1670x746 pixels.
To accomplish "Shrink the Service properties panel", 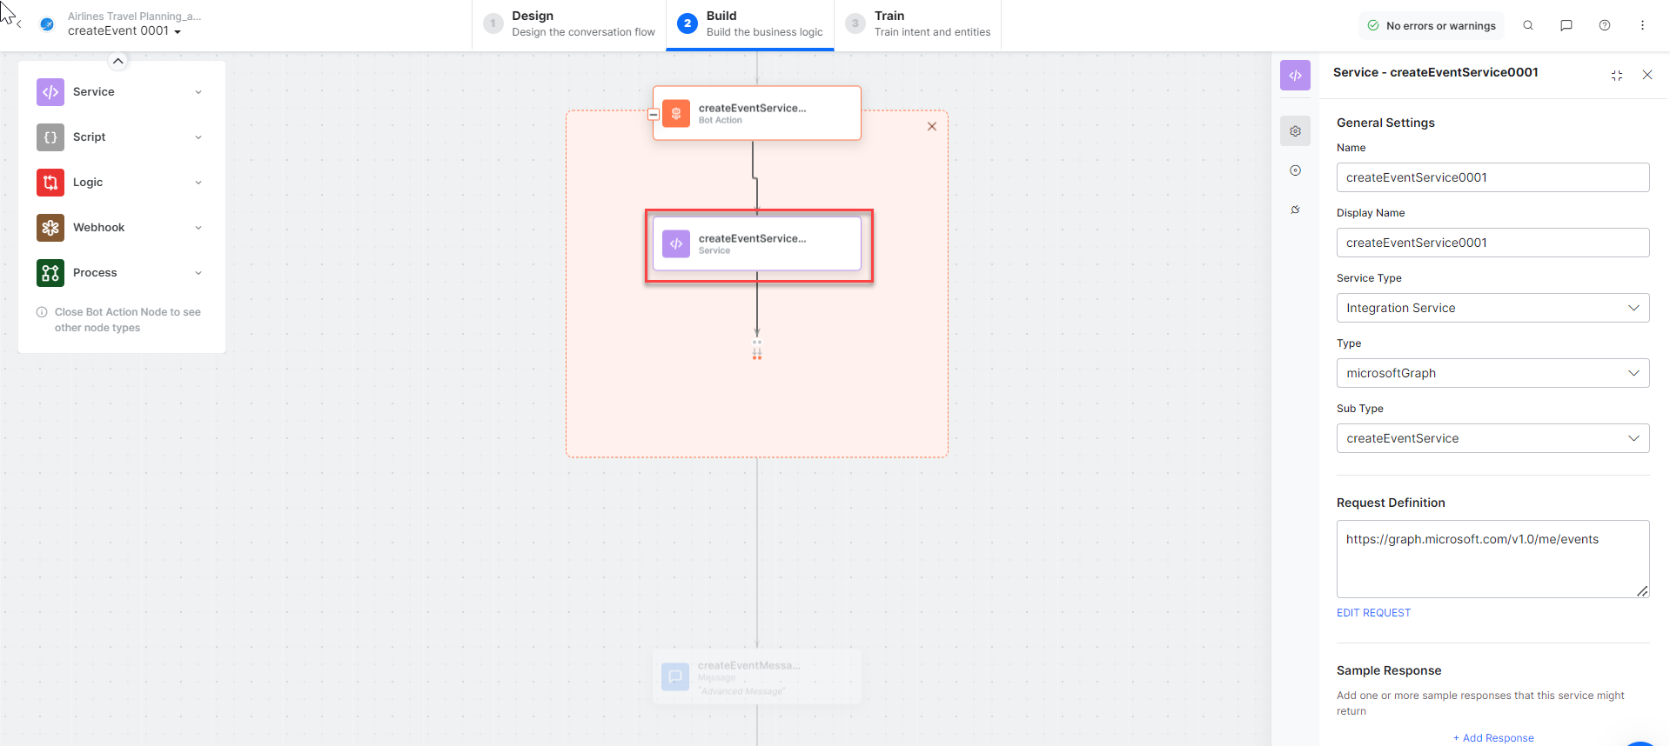I will tap(1617, 76).
